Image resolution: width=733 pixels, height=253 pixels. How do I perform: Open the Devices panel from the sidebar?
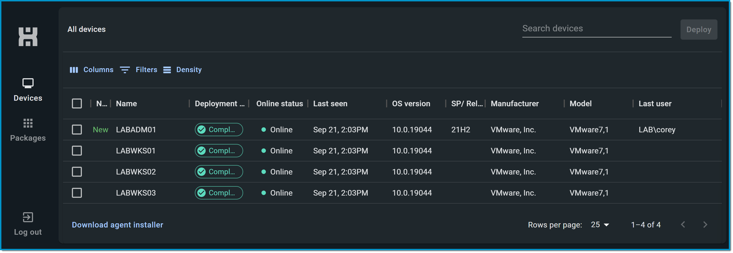(x=27, y=88)
